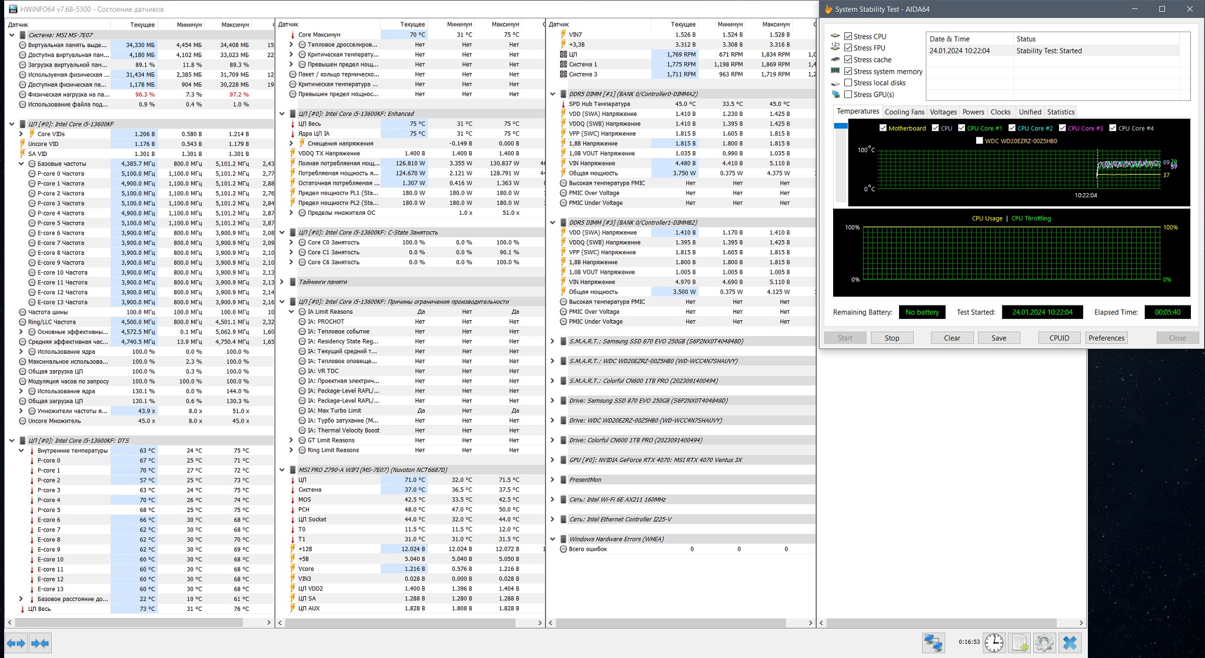This screenshot has width=1205, height=658.
Task: Enable Stress local disks checkbox
Action: pos(848,82)
